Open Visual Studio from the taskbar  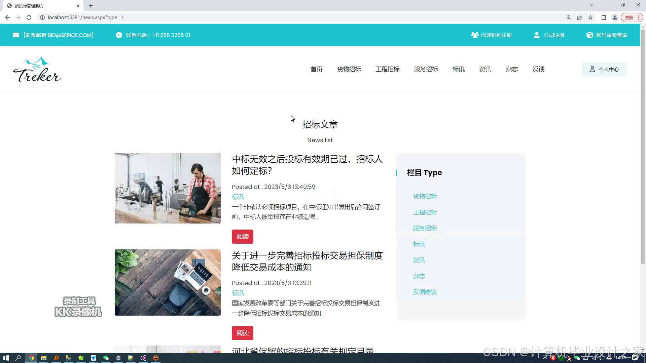tap(143, 358)
